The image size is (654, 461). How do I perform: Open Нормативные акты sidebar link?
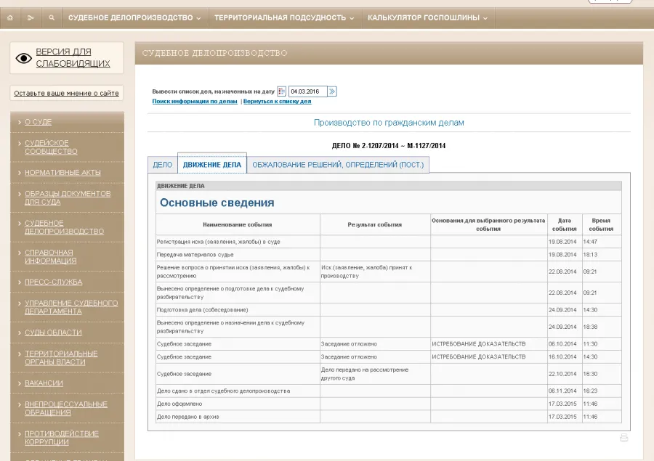pos(62,173)
